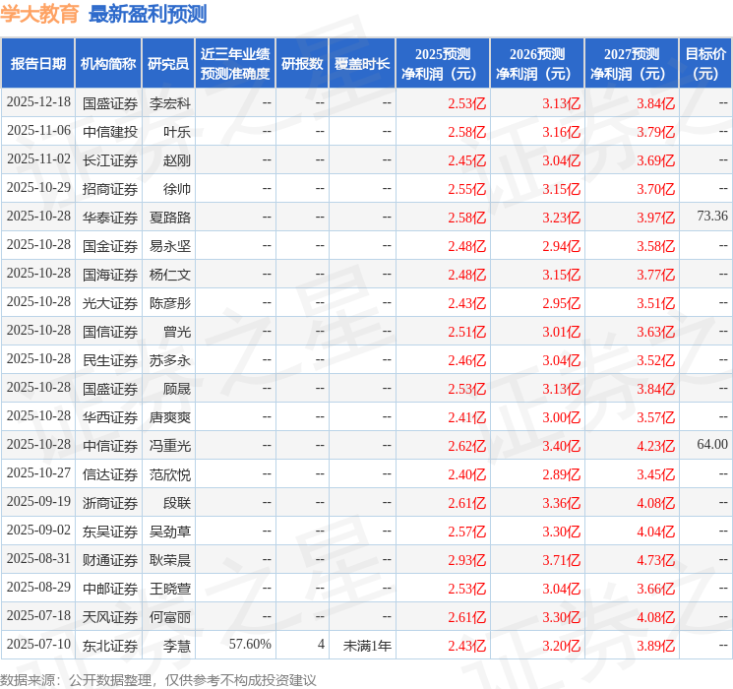Image resolution: width=733 pixels, height=689 pixels.
Task: Select the date 2025-10-27
Action: (x=38, y=472)
